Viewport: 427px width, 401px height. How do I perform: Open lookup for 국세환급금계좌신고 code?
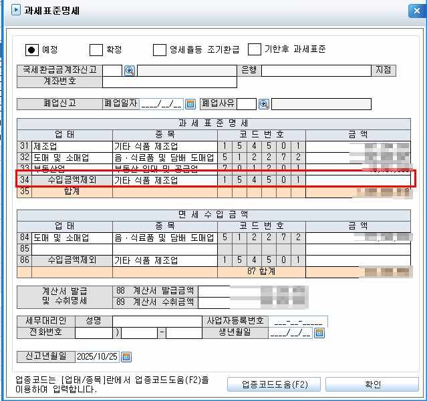130,71
